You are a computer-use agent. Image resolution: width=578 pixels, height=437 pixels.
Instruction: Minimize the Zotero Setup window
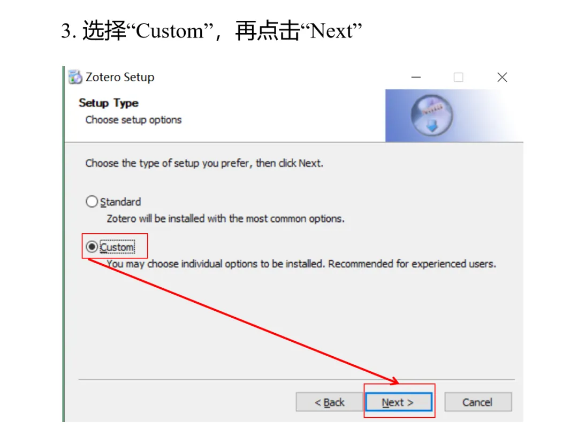(416, 77)
